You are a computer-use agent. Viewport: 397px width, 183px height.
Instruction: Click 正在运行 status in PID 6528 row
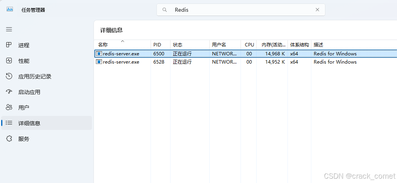pos(182,62)
